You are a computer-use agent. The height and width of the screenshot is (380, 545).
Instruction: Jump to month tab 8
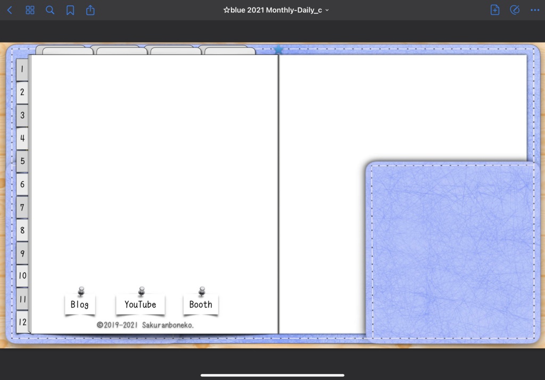point(22,230)
